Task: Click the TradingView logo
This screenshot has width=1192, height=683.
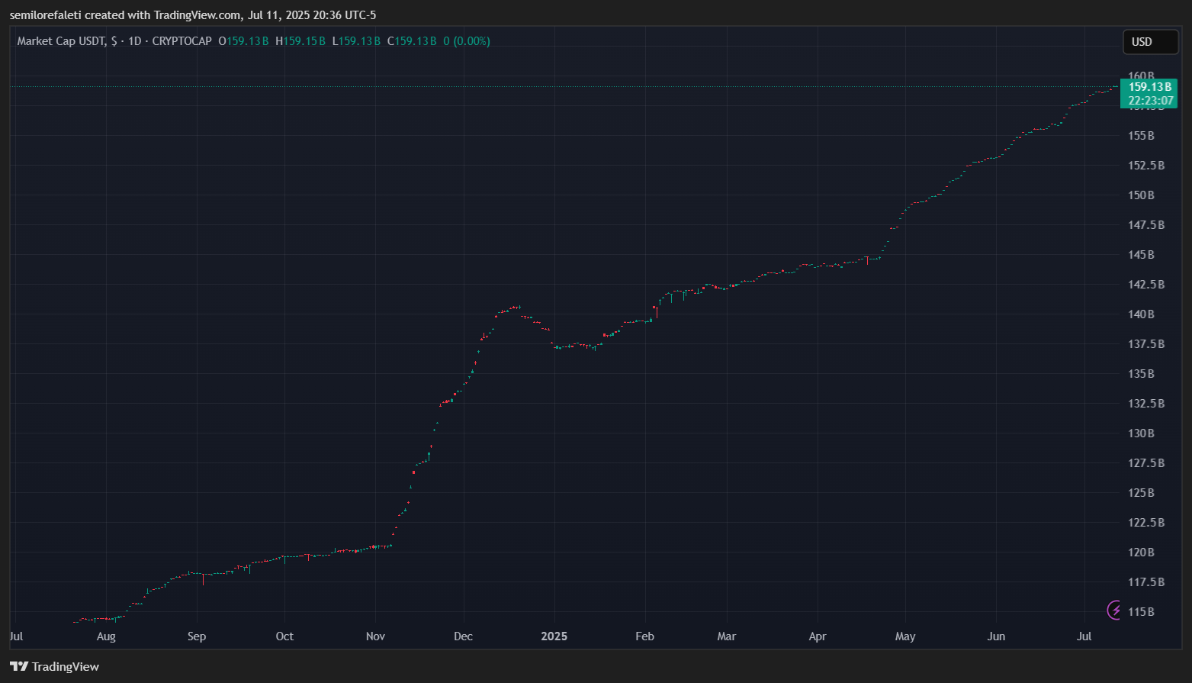Action: coord(54,667)
